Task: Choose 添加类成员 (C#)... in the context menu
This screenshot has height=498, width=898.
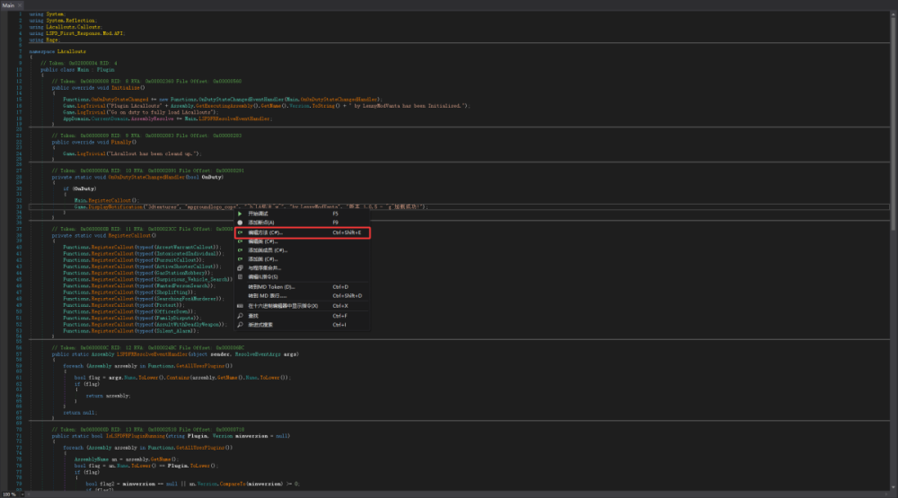Action: pyautogui.click(x=302, y=250)
